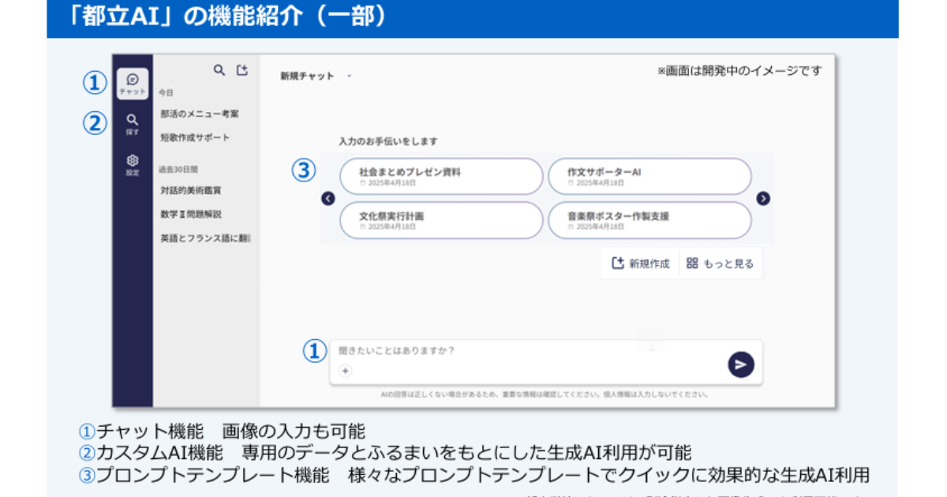The width and height of the screenshot is (947, 497).
Task: Open 対話的美術鑑賞 chat
Action: click(190, 190)
